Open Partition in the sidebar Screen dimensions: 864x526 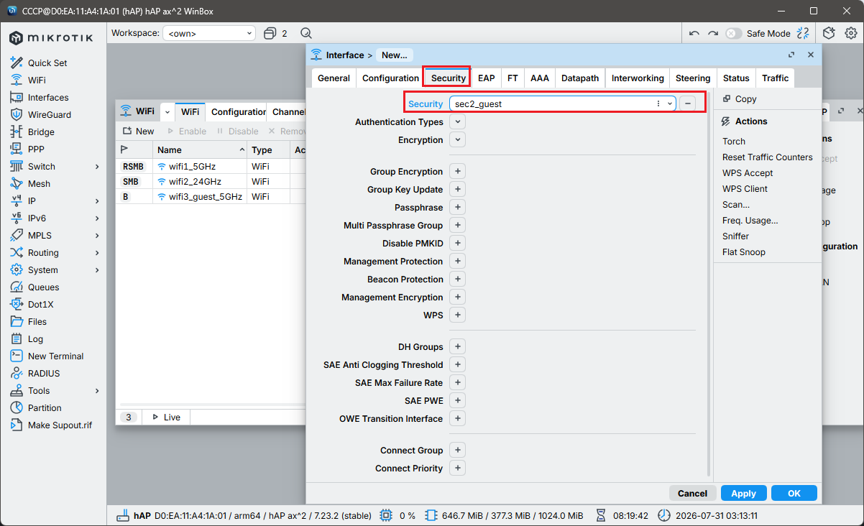[45, 408]
